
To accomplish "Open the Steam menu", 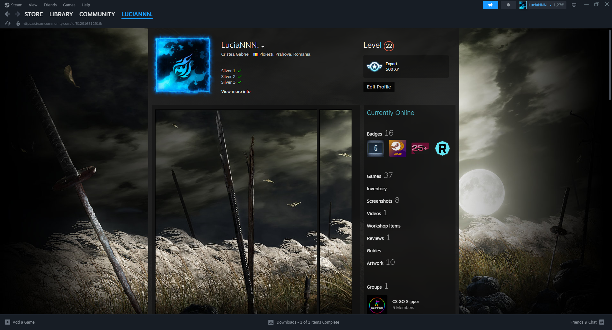I will click(17, 5).
